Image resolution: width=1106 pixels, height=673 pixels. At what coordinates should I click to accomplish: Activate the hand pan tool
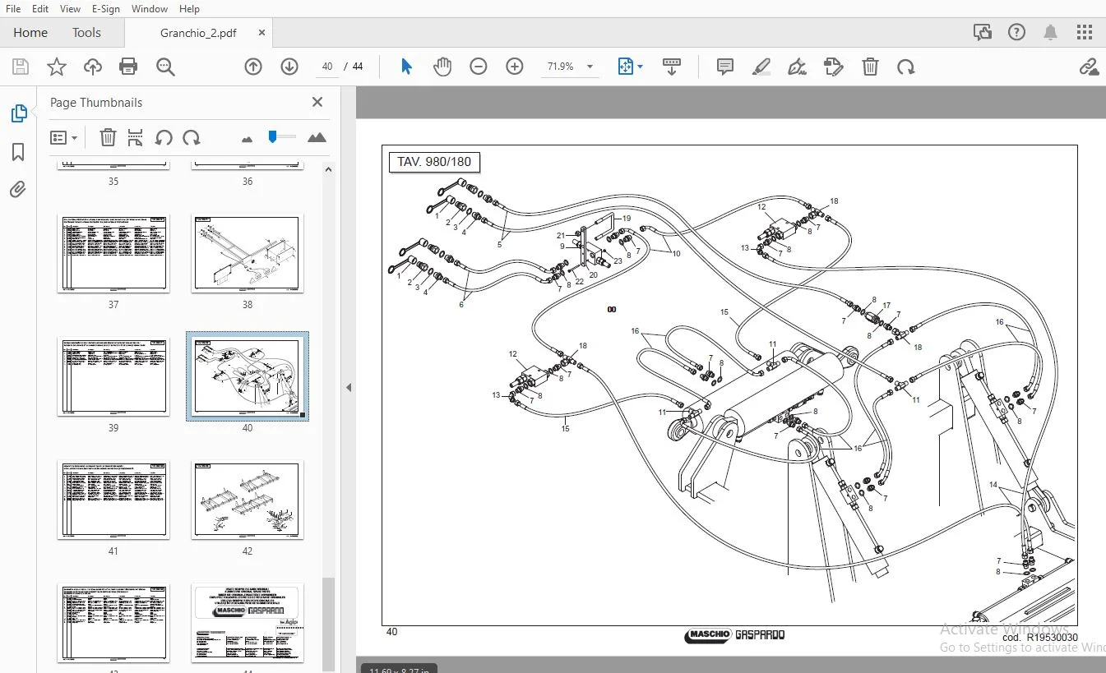click(442, 67)
